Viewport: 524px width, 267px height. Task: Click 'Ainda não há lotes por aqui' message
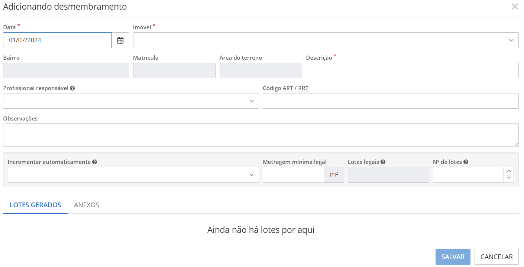coord(261,230)
